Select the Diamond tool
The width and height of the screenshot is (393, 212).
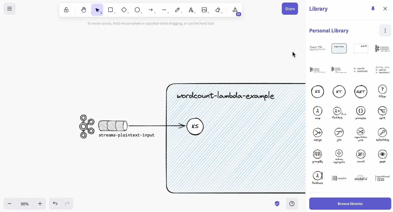[124, 10]
